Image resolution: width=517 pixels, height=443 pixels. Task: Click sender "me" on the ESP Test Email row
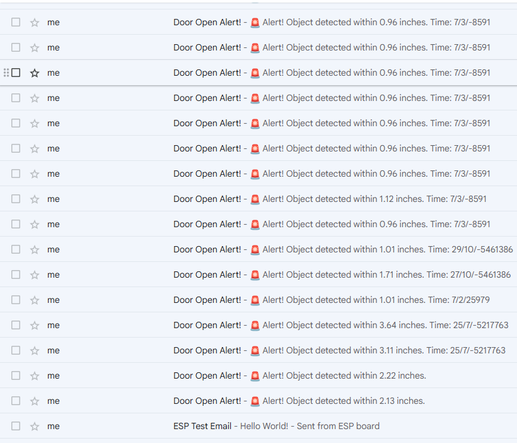(x=54, y=426)
